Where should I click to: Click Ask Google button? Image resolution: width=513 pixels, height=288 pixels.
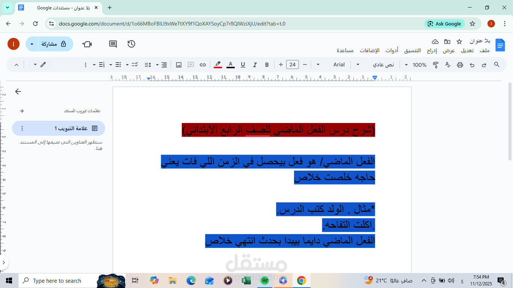click(x=445, y=24)
